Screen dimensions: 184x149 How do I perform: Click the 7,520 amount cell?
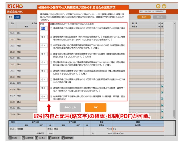point(101,129)
